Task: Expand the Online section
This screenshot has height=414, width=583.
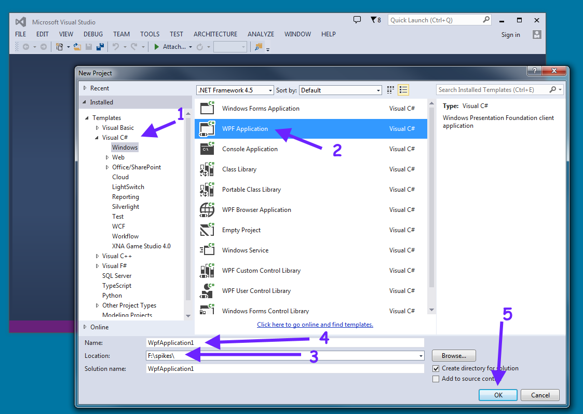Action: point(85,327)
